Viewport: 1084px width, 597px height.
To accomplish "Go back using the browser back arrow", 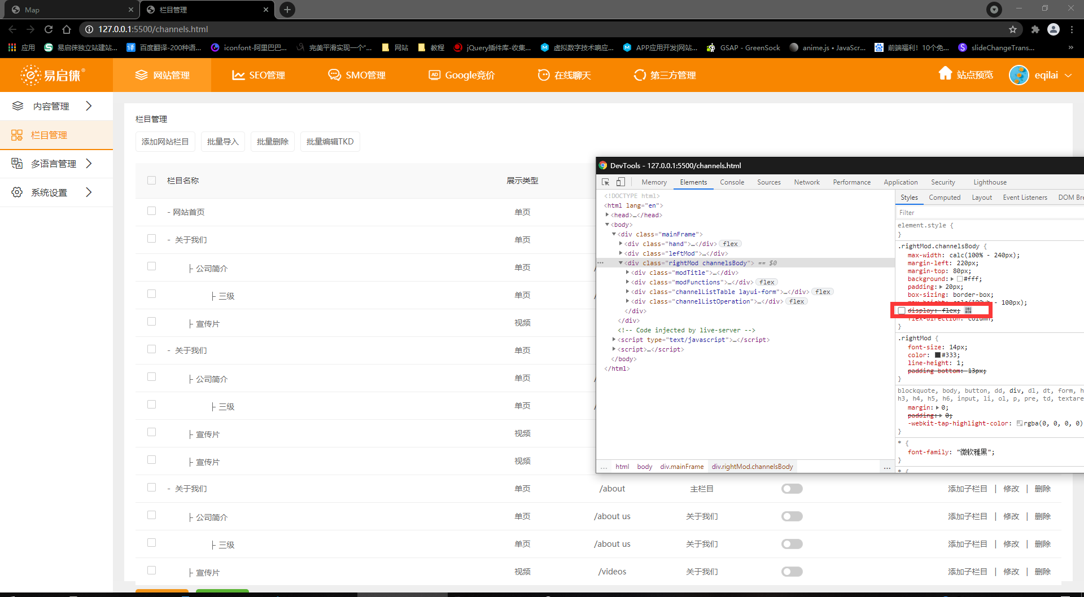I will coord(12,29).
